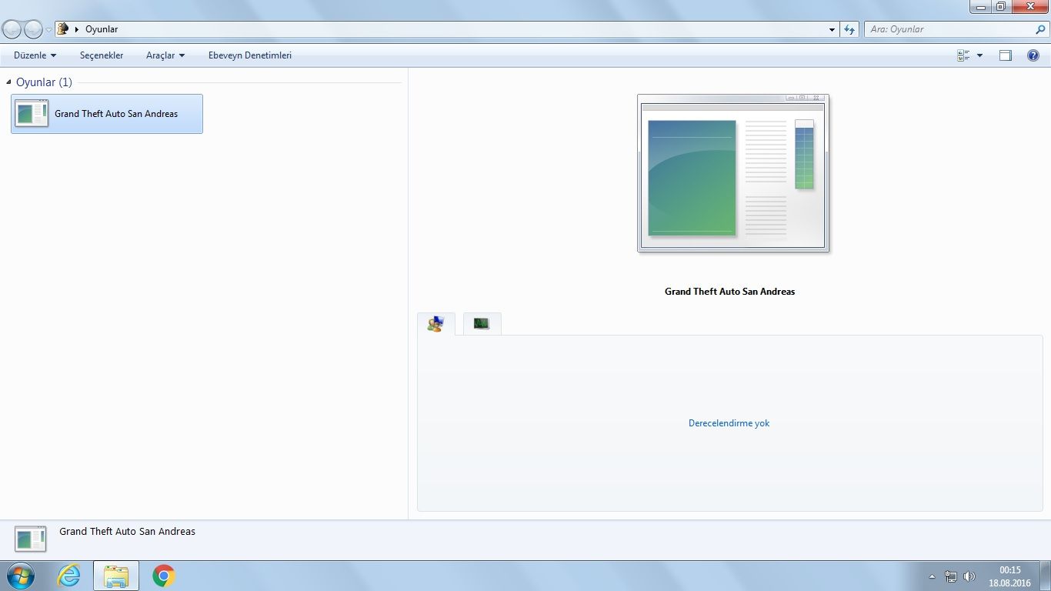Collapse the Oyunlar (1) group
The width and height of the screenshot is (1051, 591).
coord(9,82)
